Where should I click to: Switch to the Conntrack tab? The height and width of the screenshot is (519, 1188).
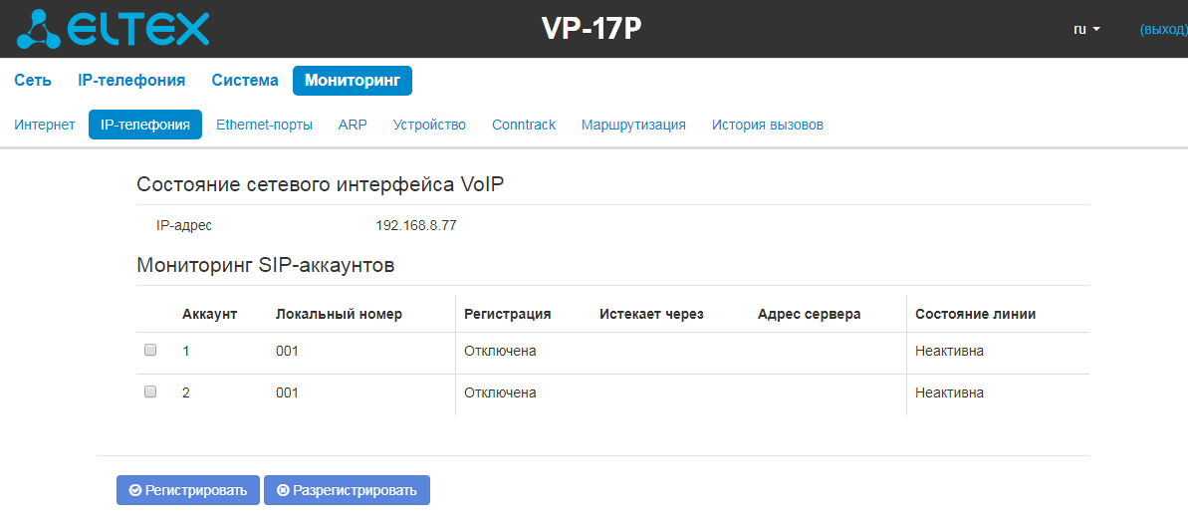pyautogui.click(x=524, y=125)
